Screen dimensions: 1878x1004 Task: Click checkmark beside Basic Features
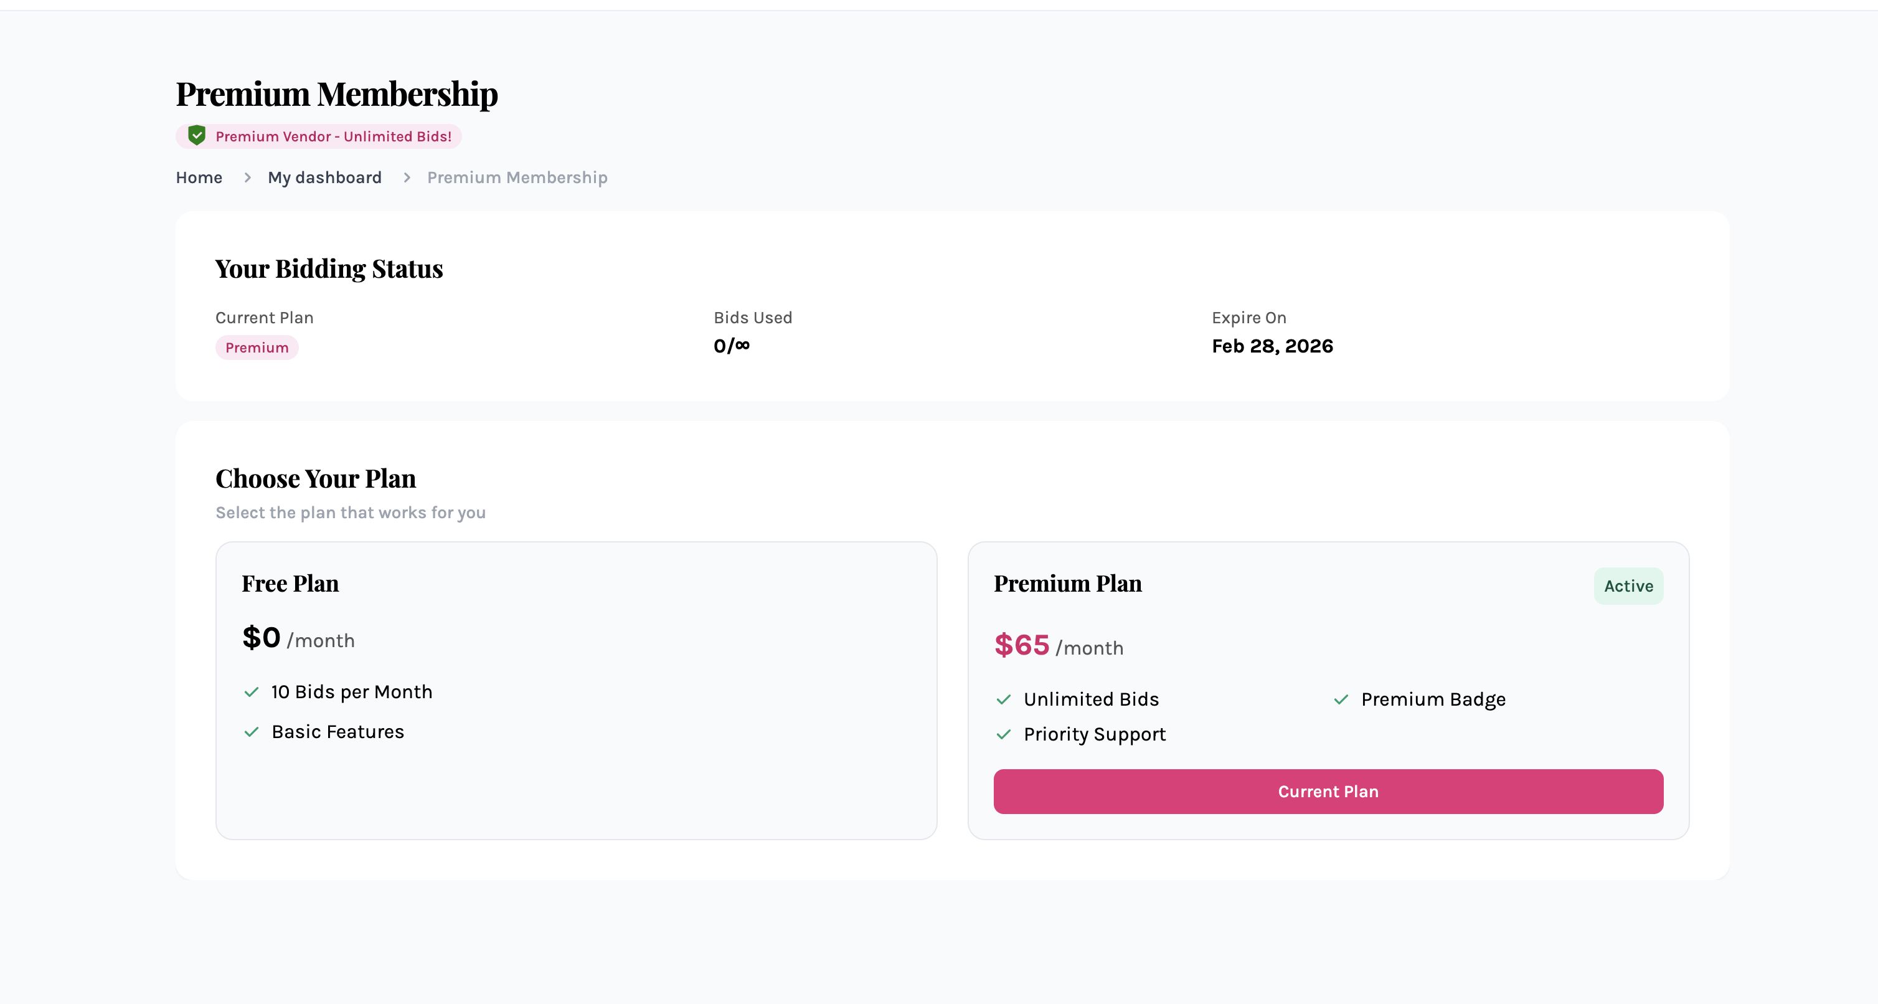[252, 732]
